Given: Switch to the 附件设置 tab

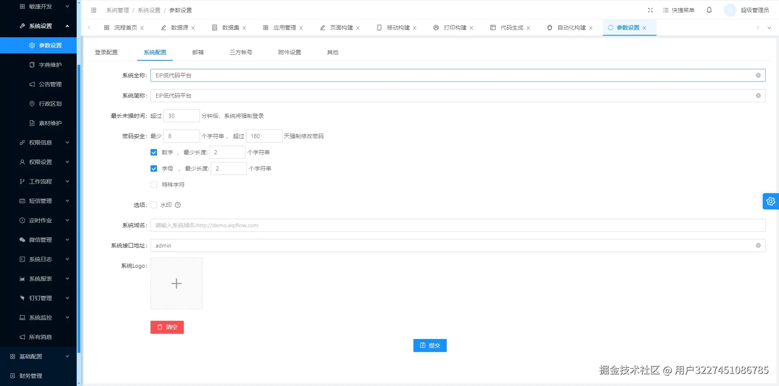Looking at the screenshot, I should 290,52.
